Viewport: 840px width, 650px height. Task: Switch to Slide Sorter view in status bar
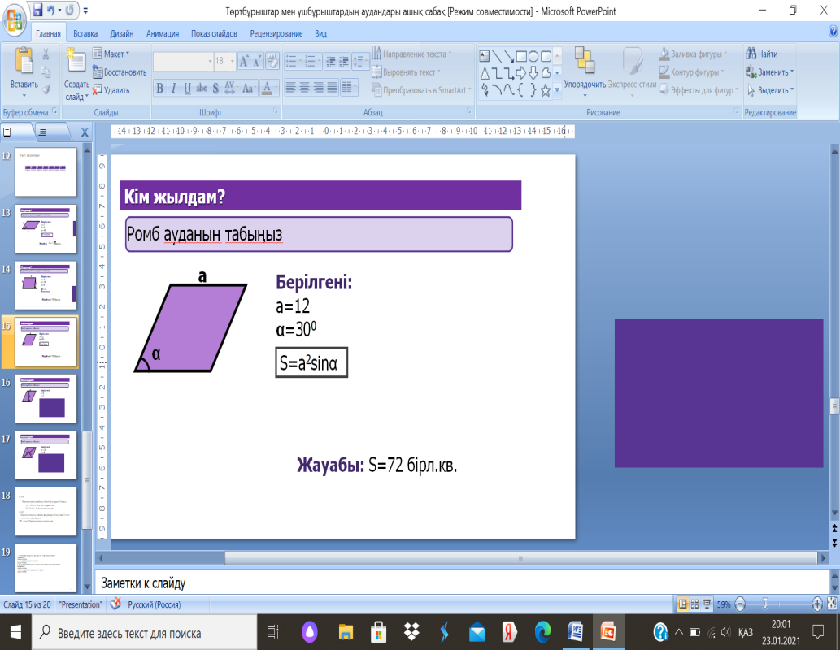tap(696, 604)
